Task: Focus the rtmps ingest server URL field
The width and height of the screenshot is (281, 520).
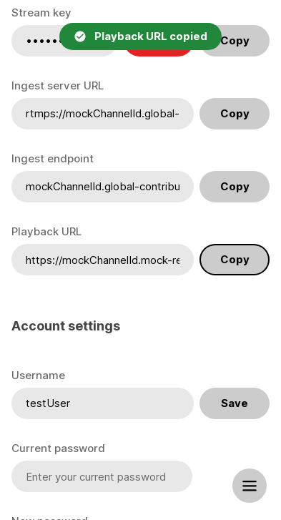Action: click(x=102, y=114)
